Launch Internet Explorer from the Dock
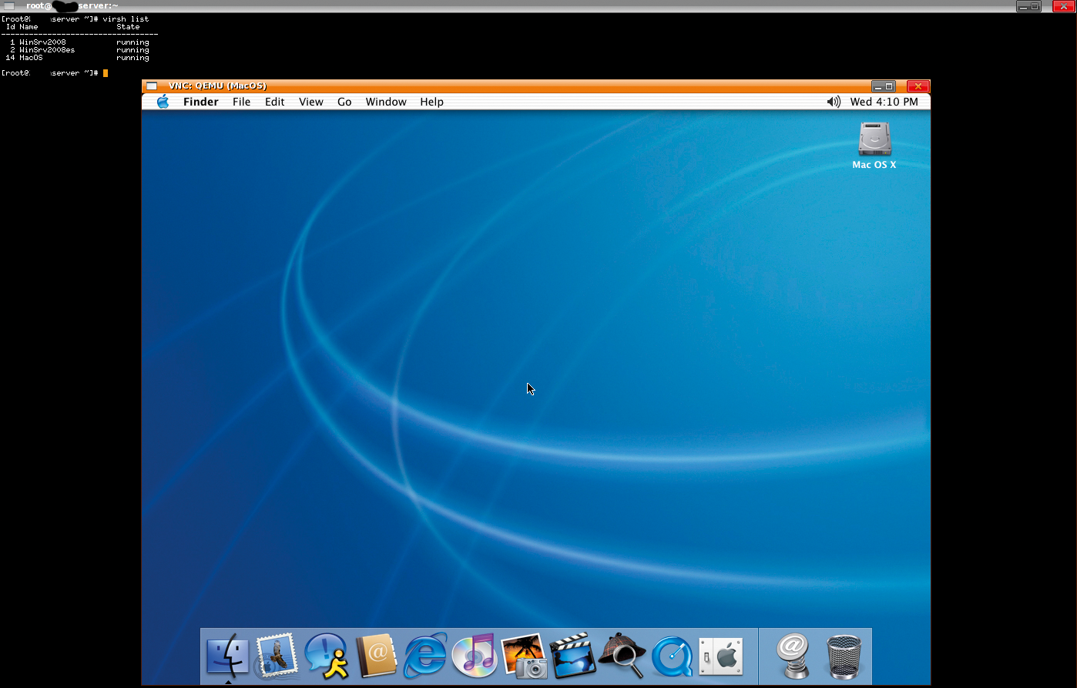The image size is (1077, 688). coord(425,656)
